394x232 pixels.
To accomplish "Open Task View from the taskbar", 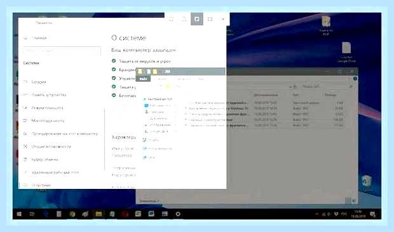I will (32, 214).
